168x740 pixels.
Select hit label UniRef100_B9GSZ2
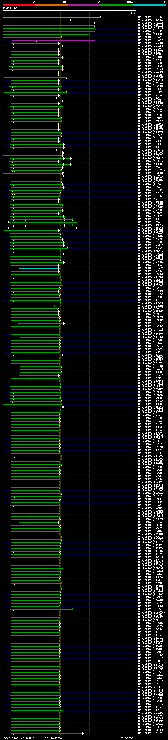pos(151,727)
